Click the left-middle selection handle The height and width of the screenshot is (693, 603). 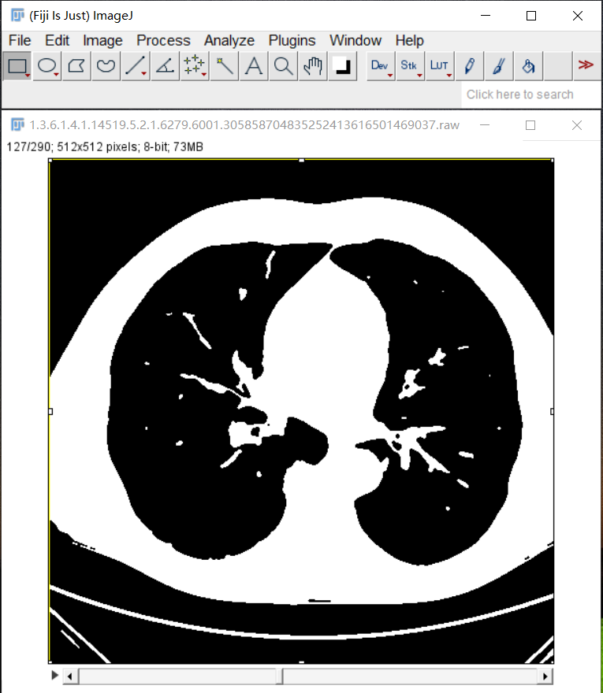(50, 411)
